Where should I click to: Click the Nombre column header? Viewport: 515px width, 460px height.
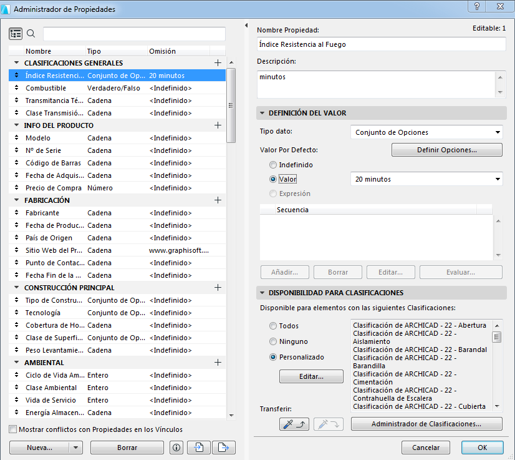pos(55,51)
